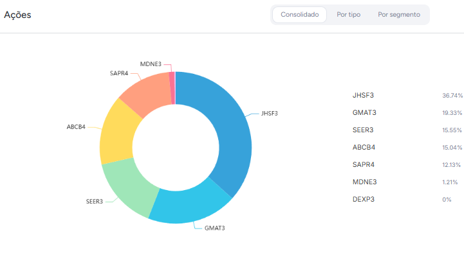Select GMAT3 in the legend list
This screenshot has height=278, width=464.
(364, 112)
